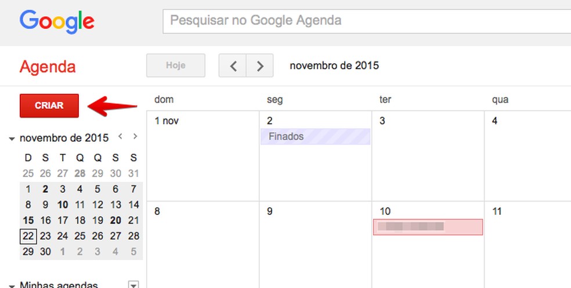The width and height of the screenshot is (571, 288).
Task: Select day 22 in mini calendar
Action: [27, 236]
